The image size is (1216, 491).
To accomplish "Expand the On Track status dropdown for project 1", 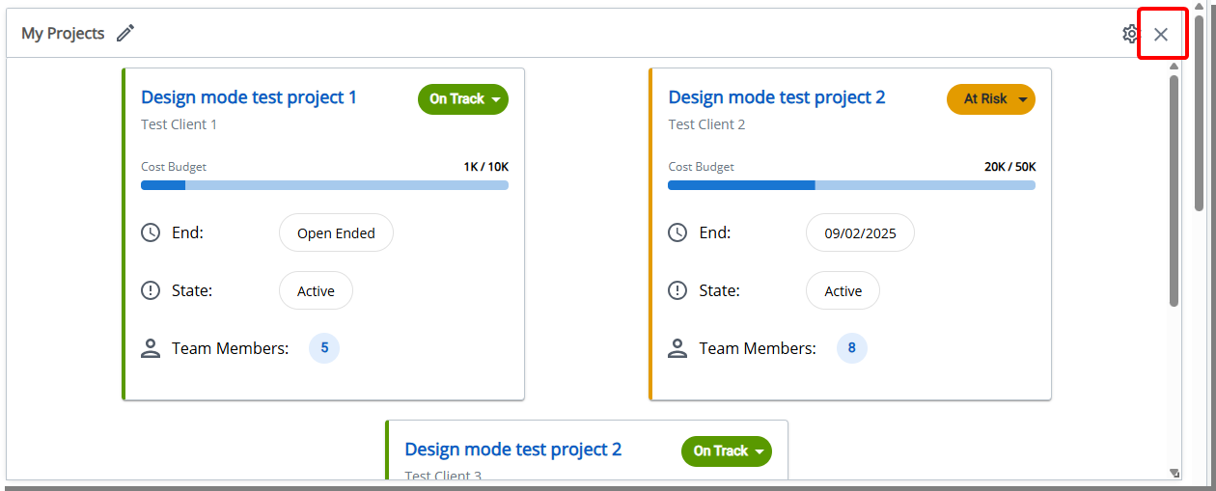I will [x=463, y=99].
